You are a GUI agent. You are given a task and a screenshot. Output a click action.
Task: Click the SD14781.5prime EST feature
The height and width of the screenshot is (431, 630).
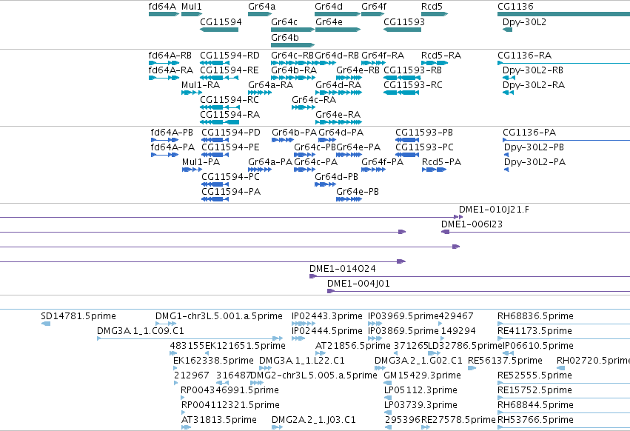click(46, 324)
